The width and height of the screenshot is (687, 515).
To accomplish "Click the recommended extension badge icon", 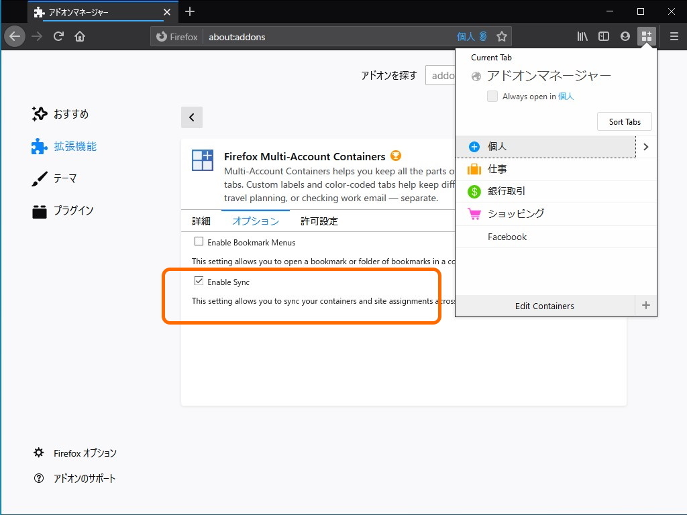I will point(396,156).
